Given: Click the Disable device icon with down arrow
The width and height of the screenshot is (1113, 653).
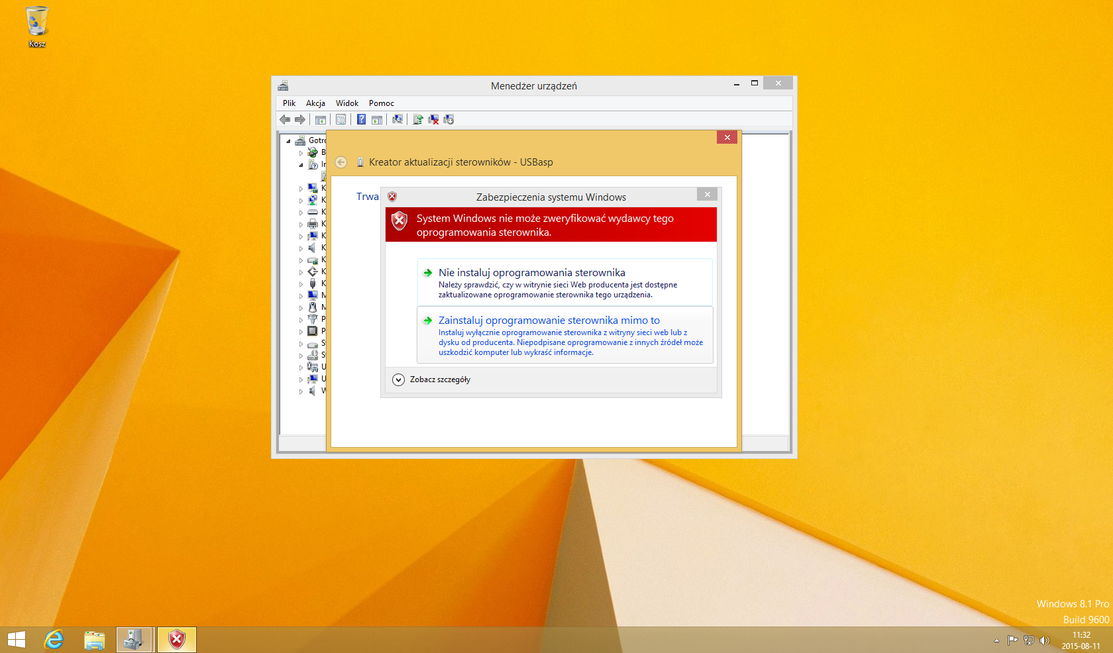Looking at the screenshot, I should (x=449, y=119).
